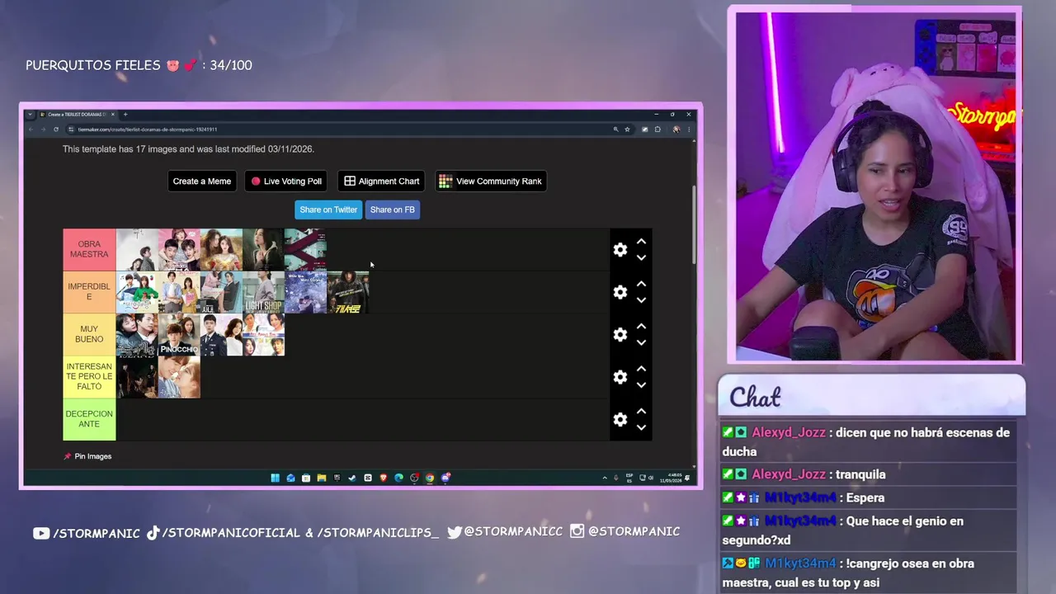Pick the first poster in OBRA MAESTRA row

(137, 250)
